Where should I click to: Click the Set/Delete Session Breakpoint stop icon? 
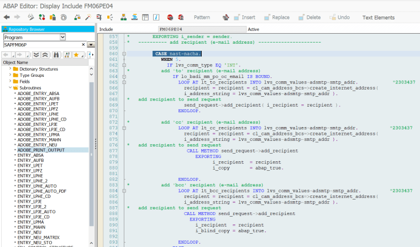(170, 18)
